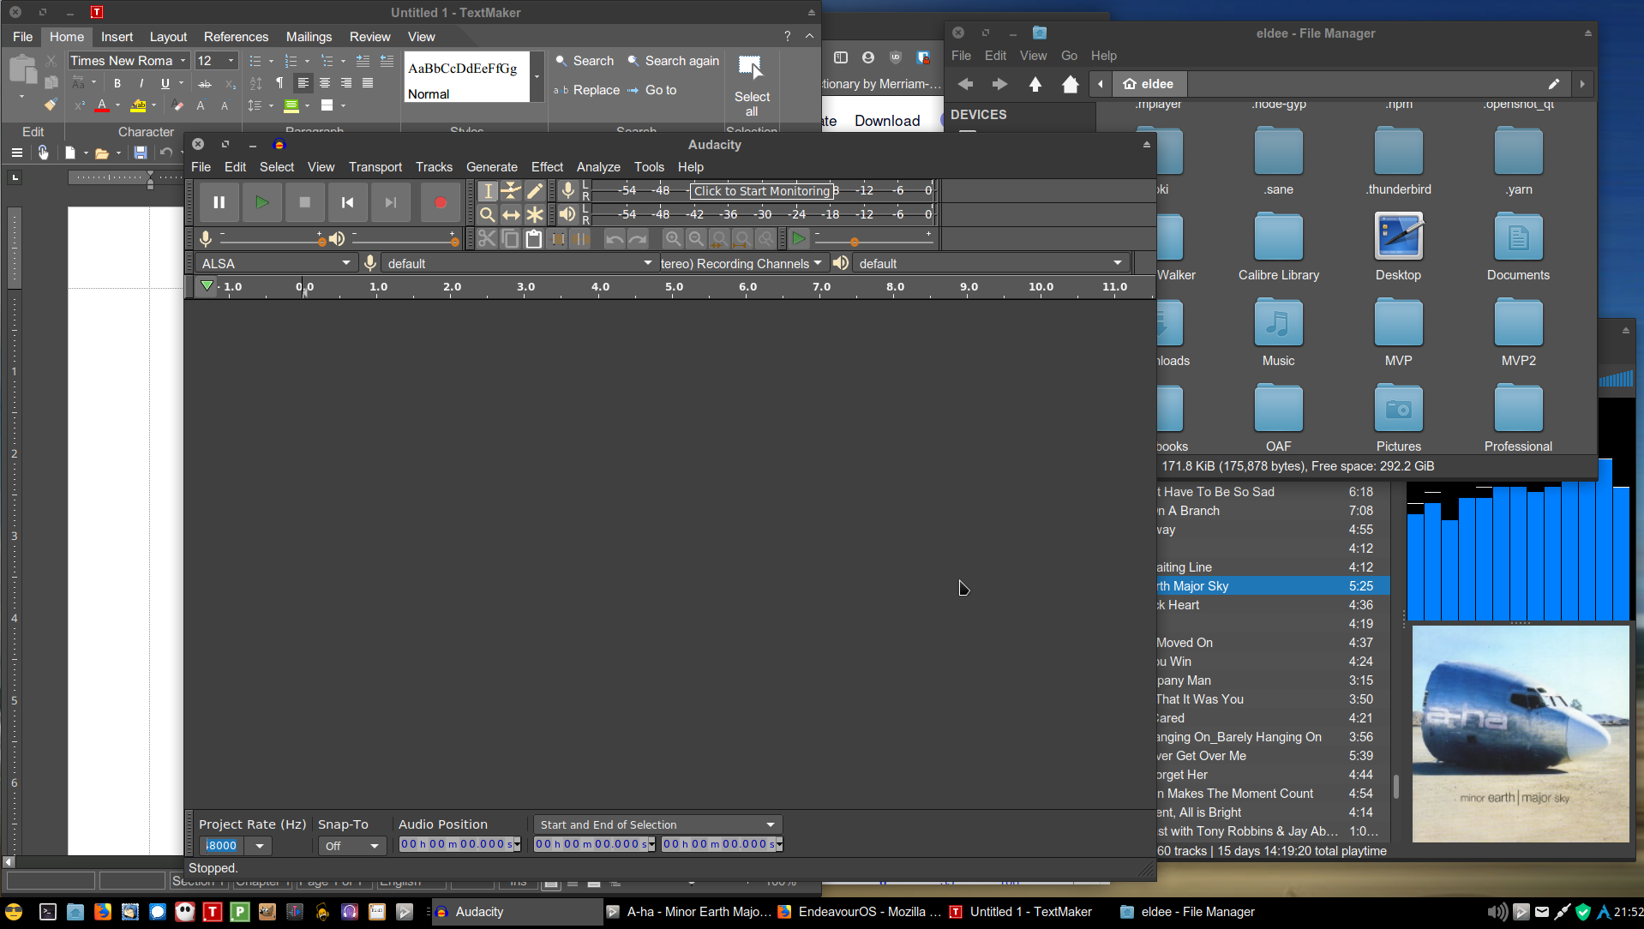Viewport: 1644px width, 929px height.
Task: Open the Audacity Tracks menu
Action: tap(434, 167)
